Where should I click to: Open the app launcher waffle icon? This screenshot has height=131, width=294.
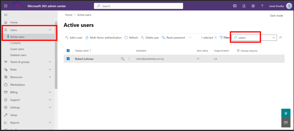(6, 6)
